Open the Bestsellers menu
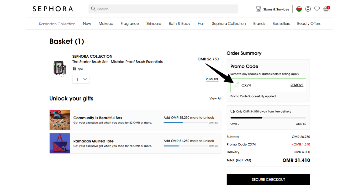 pyautogui.click(x=281, y=23)
